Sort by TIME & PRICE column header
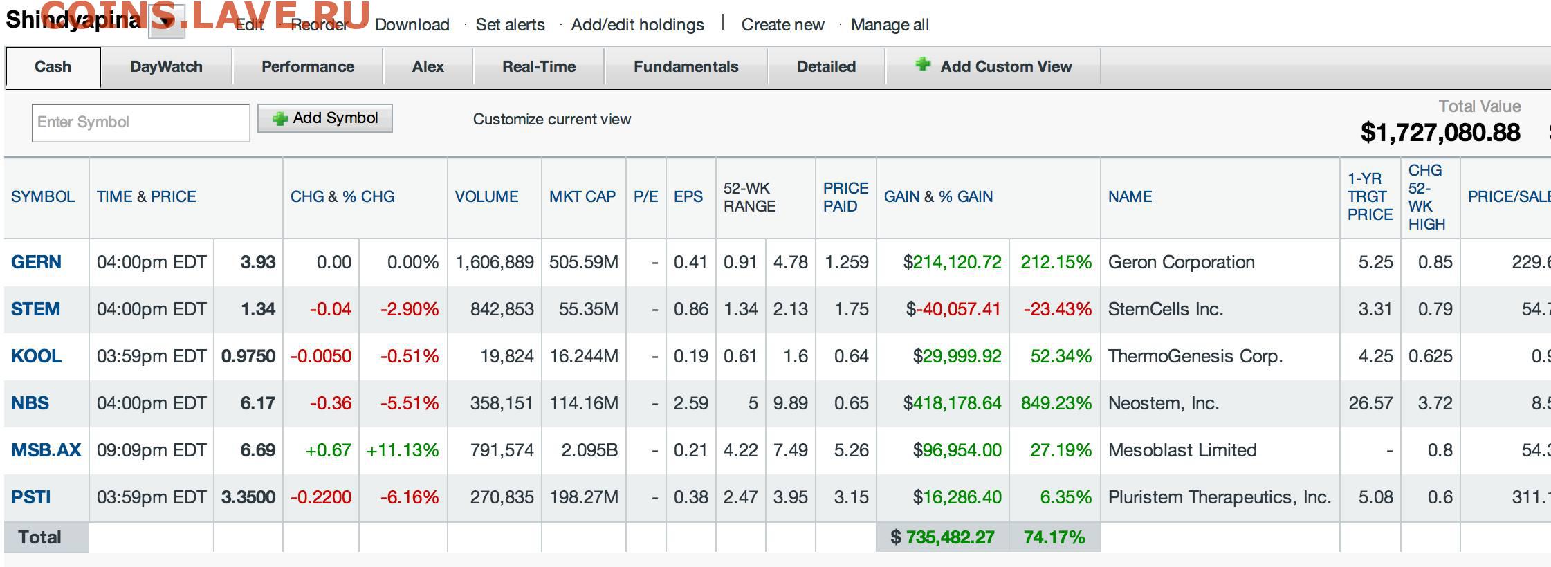The image size is (1551, 567). pos(147,197)
